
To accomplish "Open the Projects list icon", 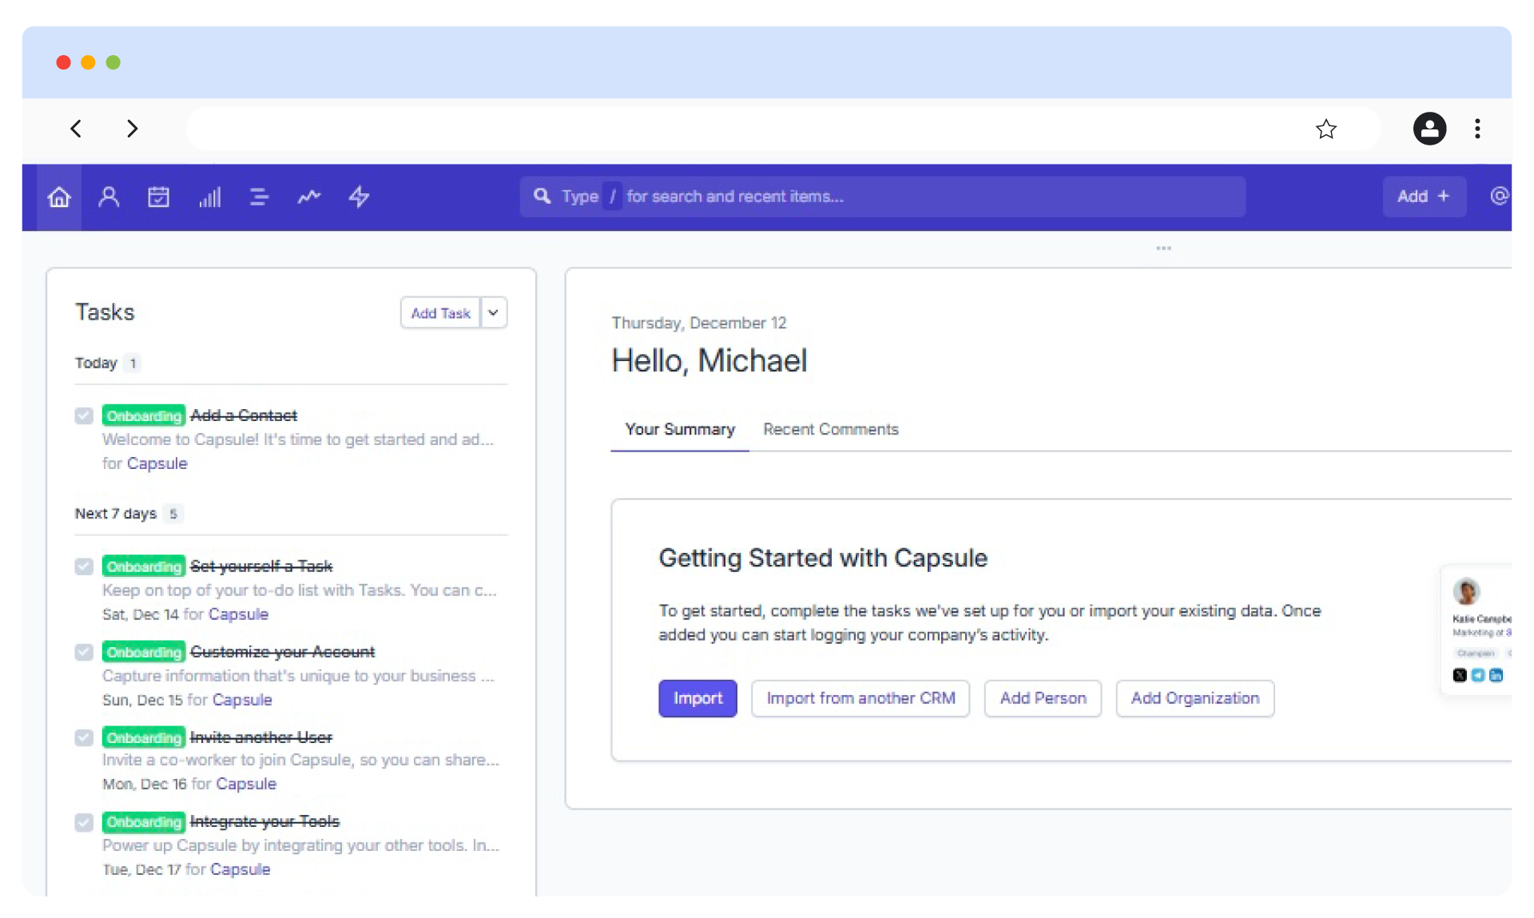I will coord(259,197).
